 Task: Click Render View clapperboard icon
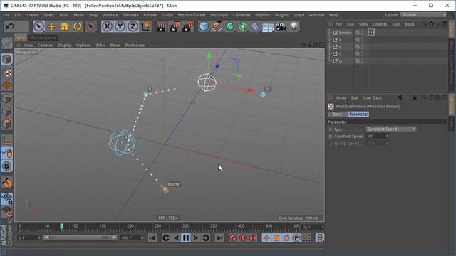(x=160, y=27)
